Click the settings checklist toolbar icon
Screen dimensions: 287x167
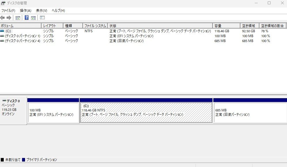pos(42,18)
